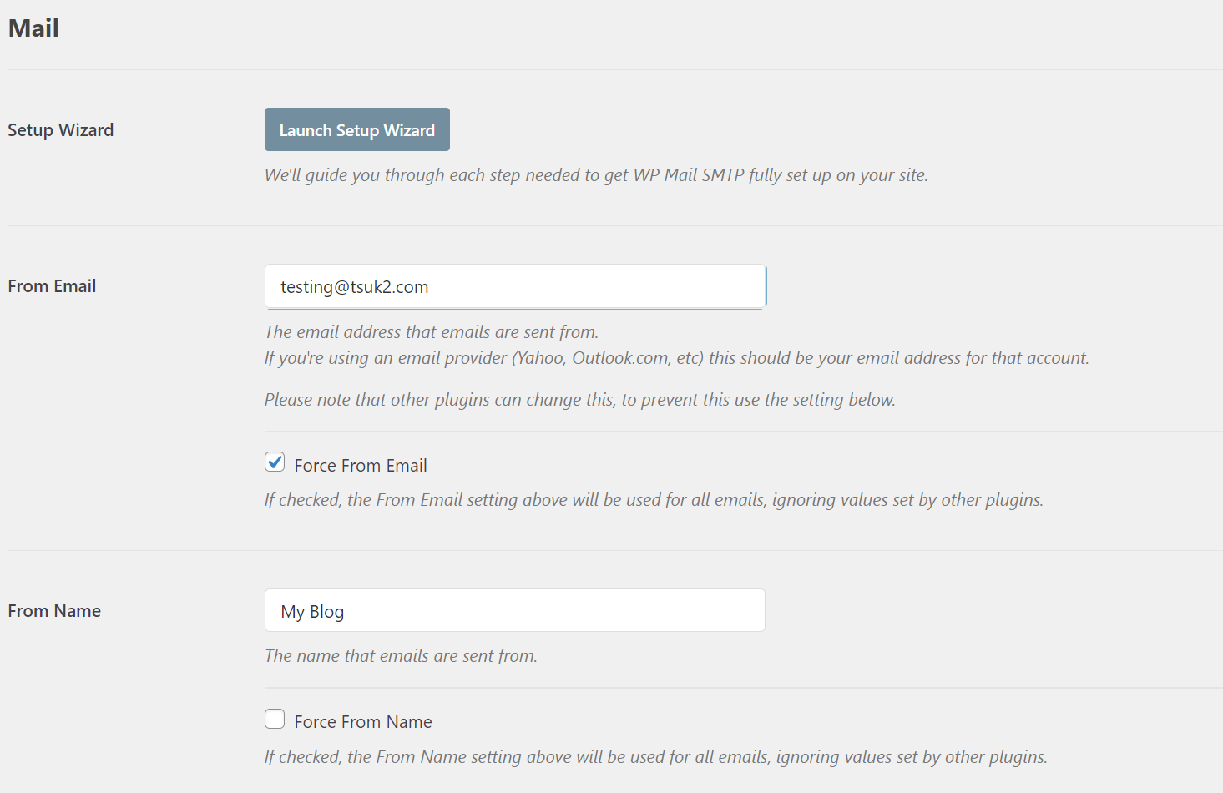1223x793 pixels.
Task: Click the Force From Name explanation text
Action: click(x=656, y=757)
